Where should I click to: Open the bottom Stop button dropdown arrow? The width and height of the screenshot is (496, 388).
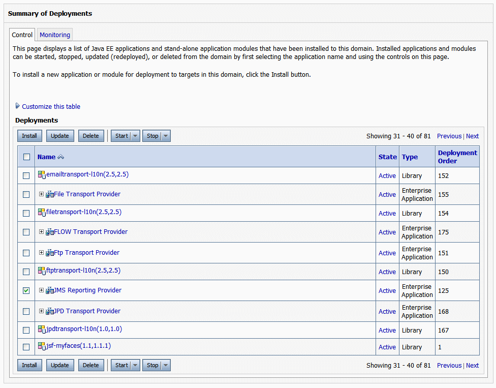166,365
